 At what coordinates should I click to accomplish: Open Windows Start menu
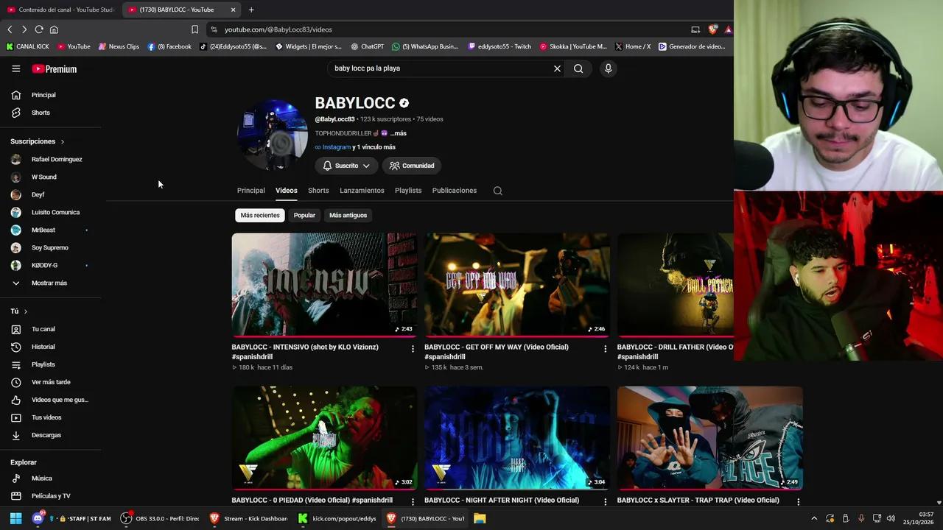point(15,518)
